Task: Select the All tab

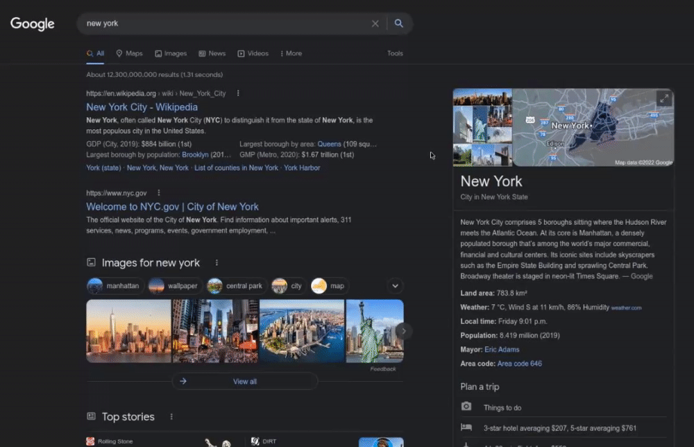Action: (95, 53)
